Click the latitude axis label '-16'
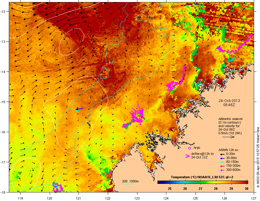Viewport: 260px width, 201px height. click(x=3, y=132)
